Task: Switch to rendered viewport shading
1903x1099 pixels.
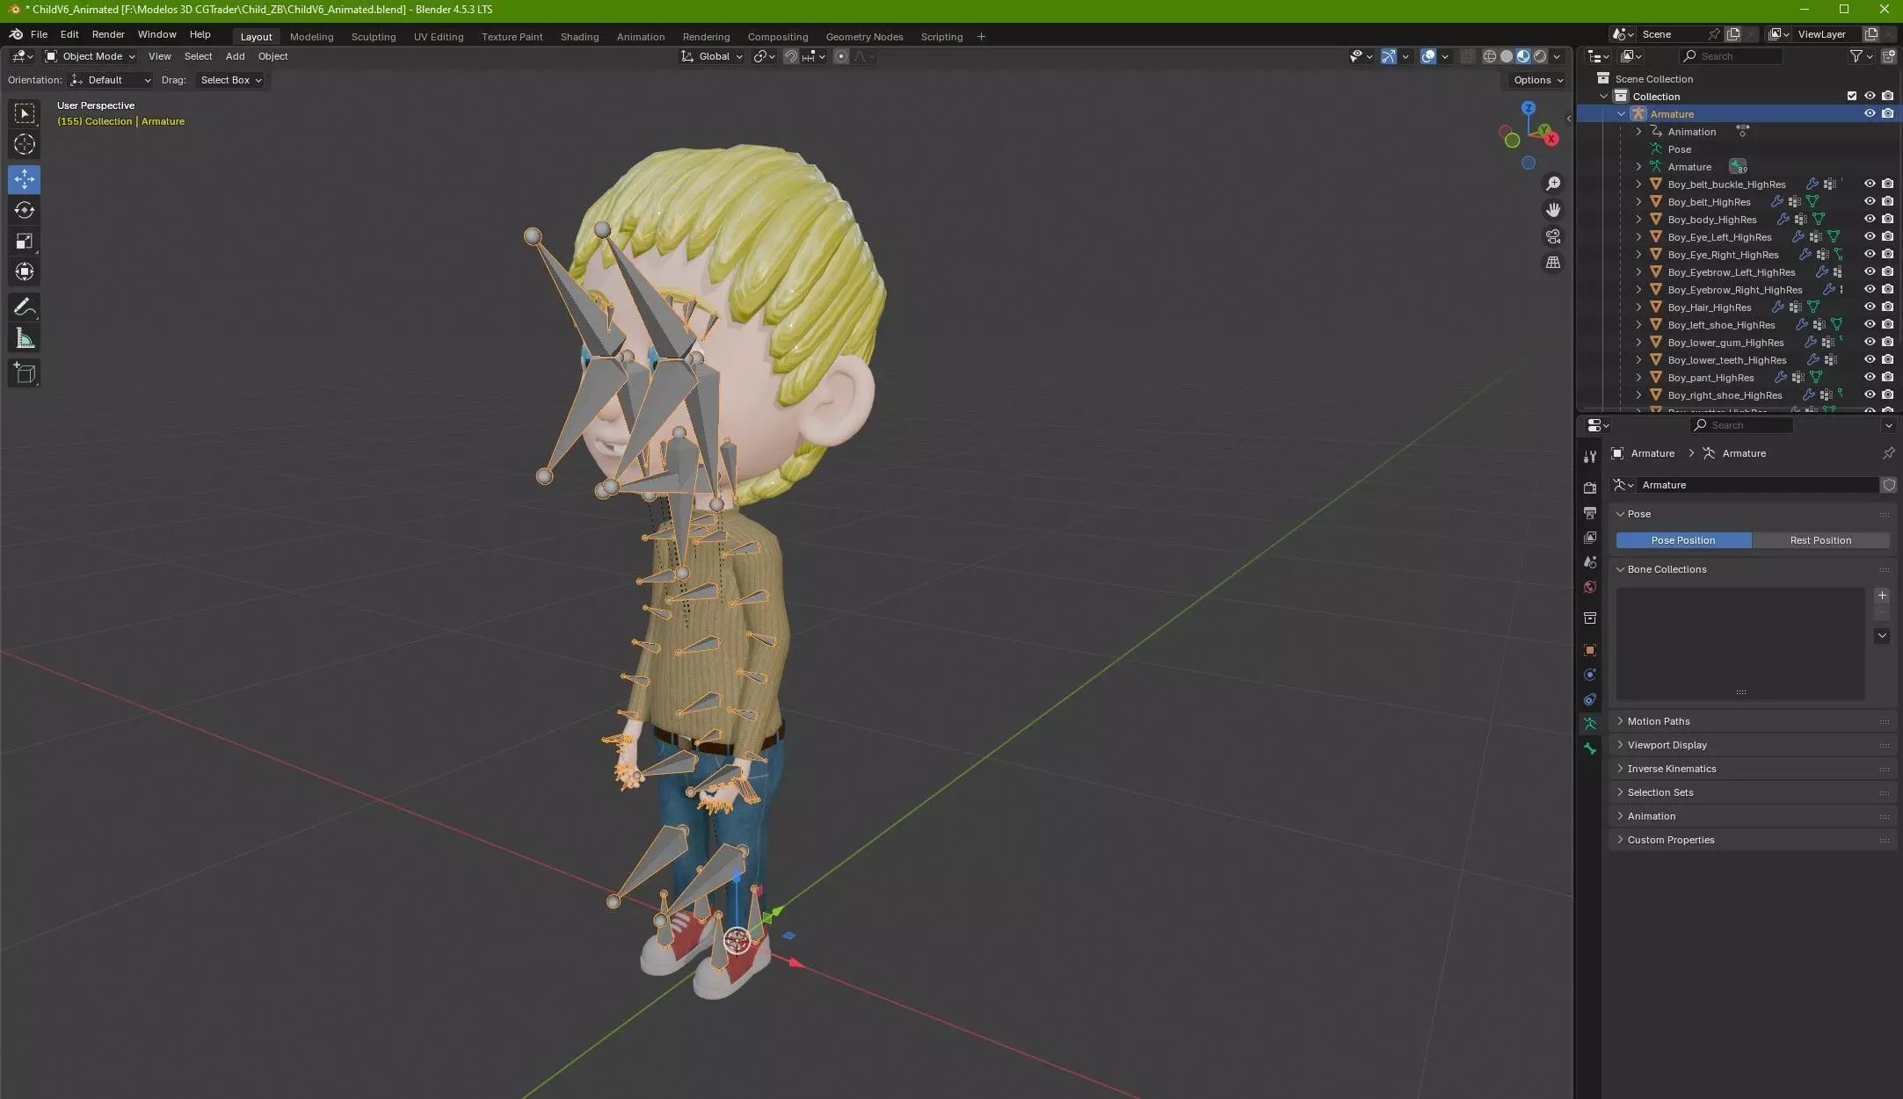Action: 1540,56
